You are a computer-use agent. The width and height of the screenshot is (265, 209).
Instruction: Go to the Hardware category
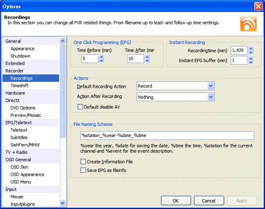[15, 93]
